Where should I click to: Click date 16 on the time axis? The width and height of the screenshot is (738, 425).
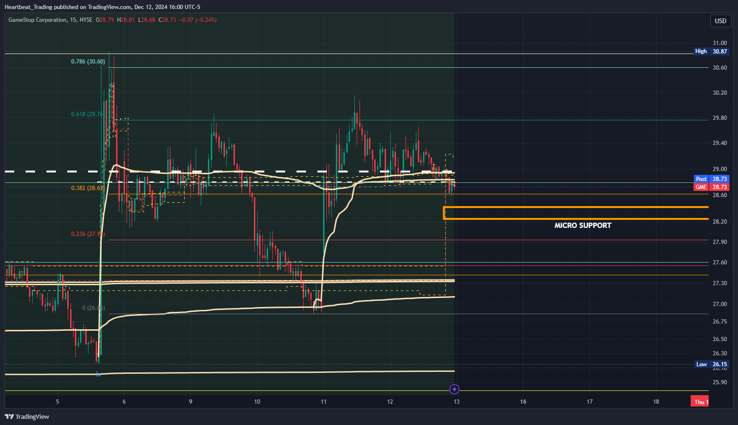point(523,402)
